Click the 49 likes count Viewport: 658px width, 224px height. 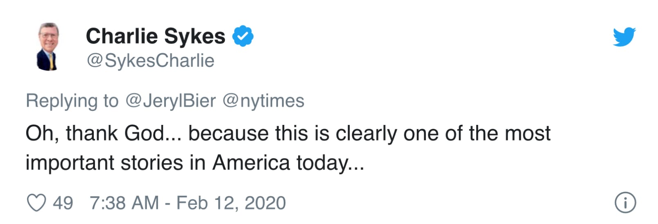(x=63, y=203)
